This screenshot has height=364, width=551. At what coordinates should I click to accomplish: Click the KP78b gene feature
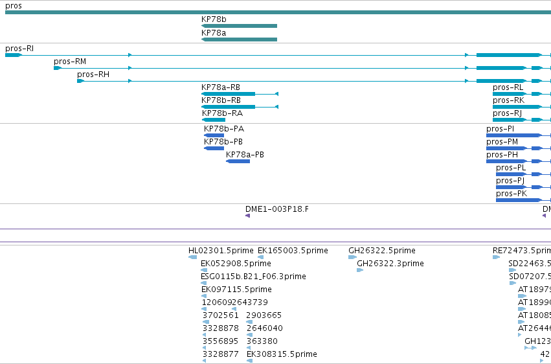pyautogui.click(x=239, y=26)
